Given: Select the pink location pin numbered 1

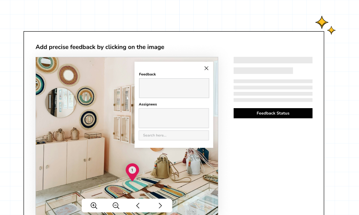Looking at the screenshot, I should [x=132, y=171].
